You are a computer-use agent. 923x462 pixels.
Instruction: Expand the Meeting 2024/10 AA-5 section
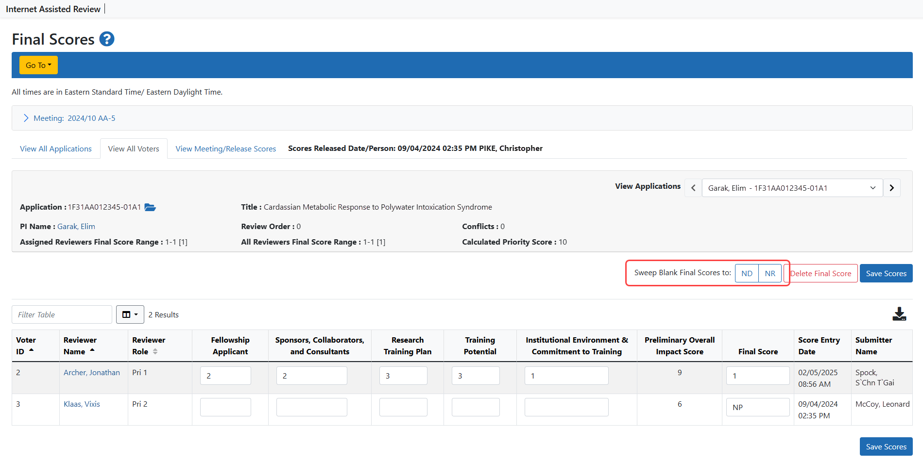(x=69, y=118)
